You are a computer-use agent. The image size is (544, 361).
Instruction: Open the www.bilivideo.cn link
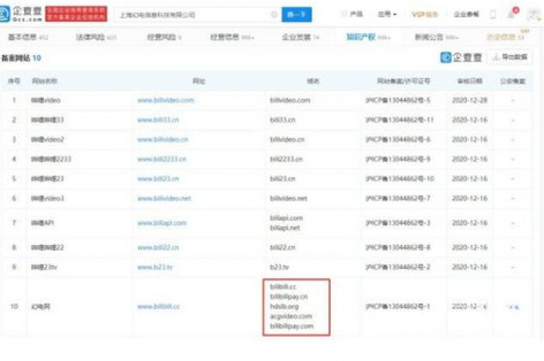(x=163, y=139)
